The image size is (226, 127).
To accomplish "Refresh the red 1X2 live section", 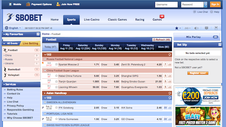I will click(169, 55).
